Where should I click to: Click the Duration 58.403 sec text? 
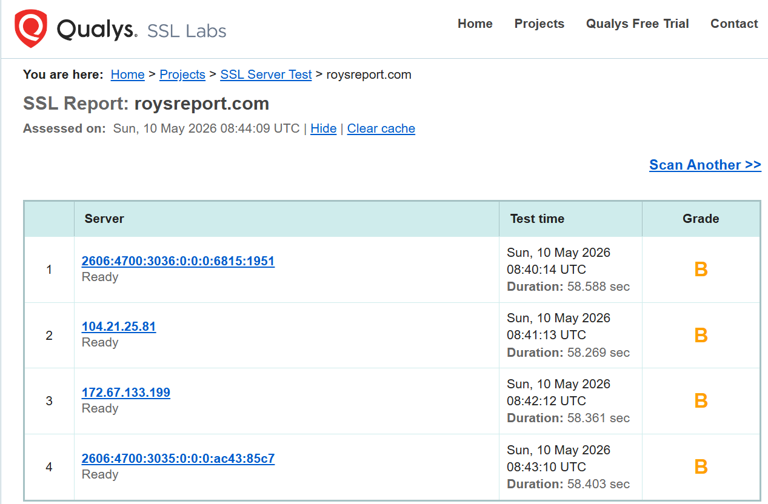[x=569, y=484]
